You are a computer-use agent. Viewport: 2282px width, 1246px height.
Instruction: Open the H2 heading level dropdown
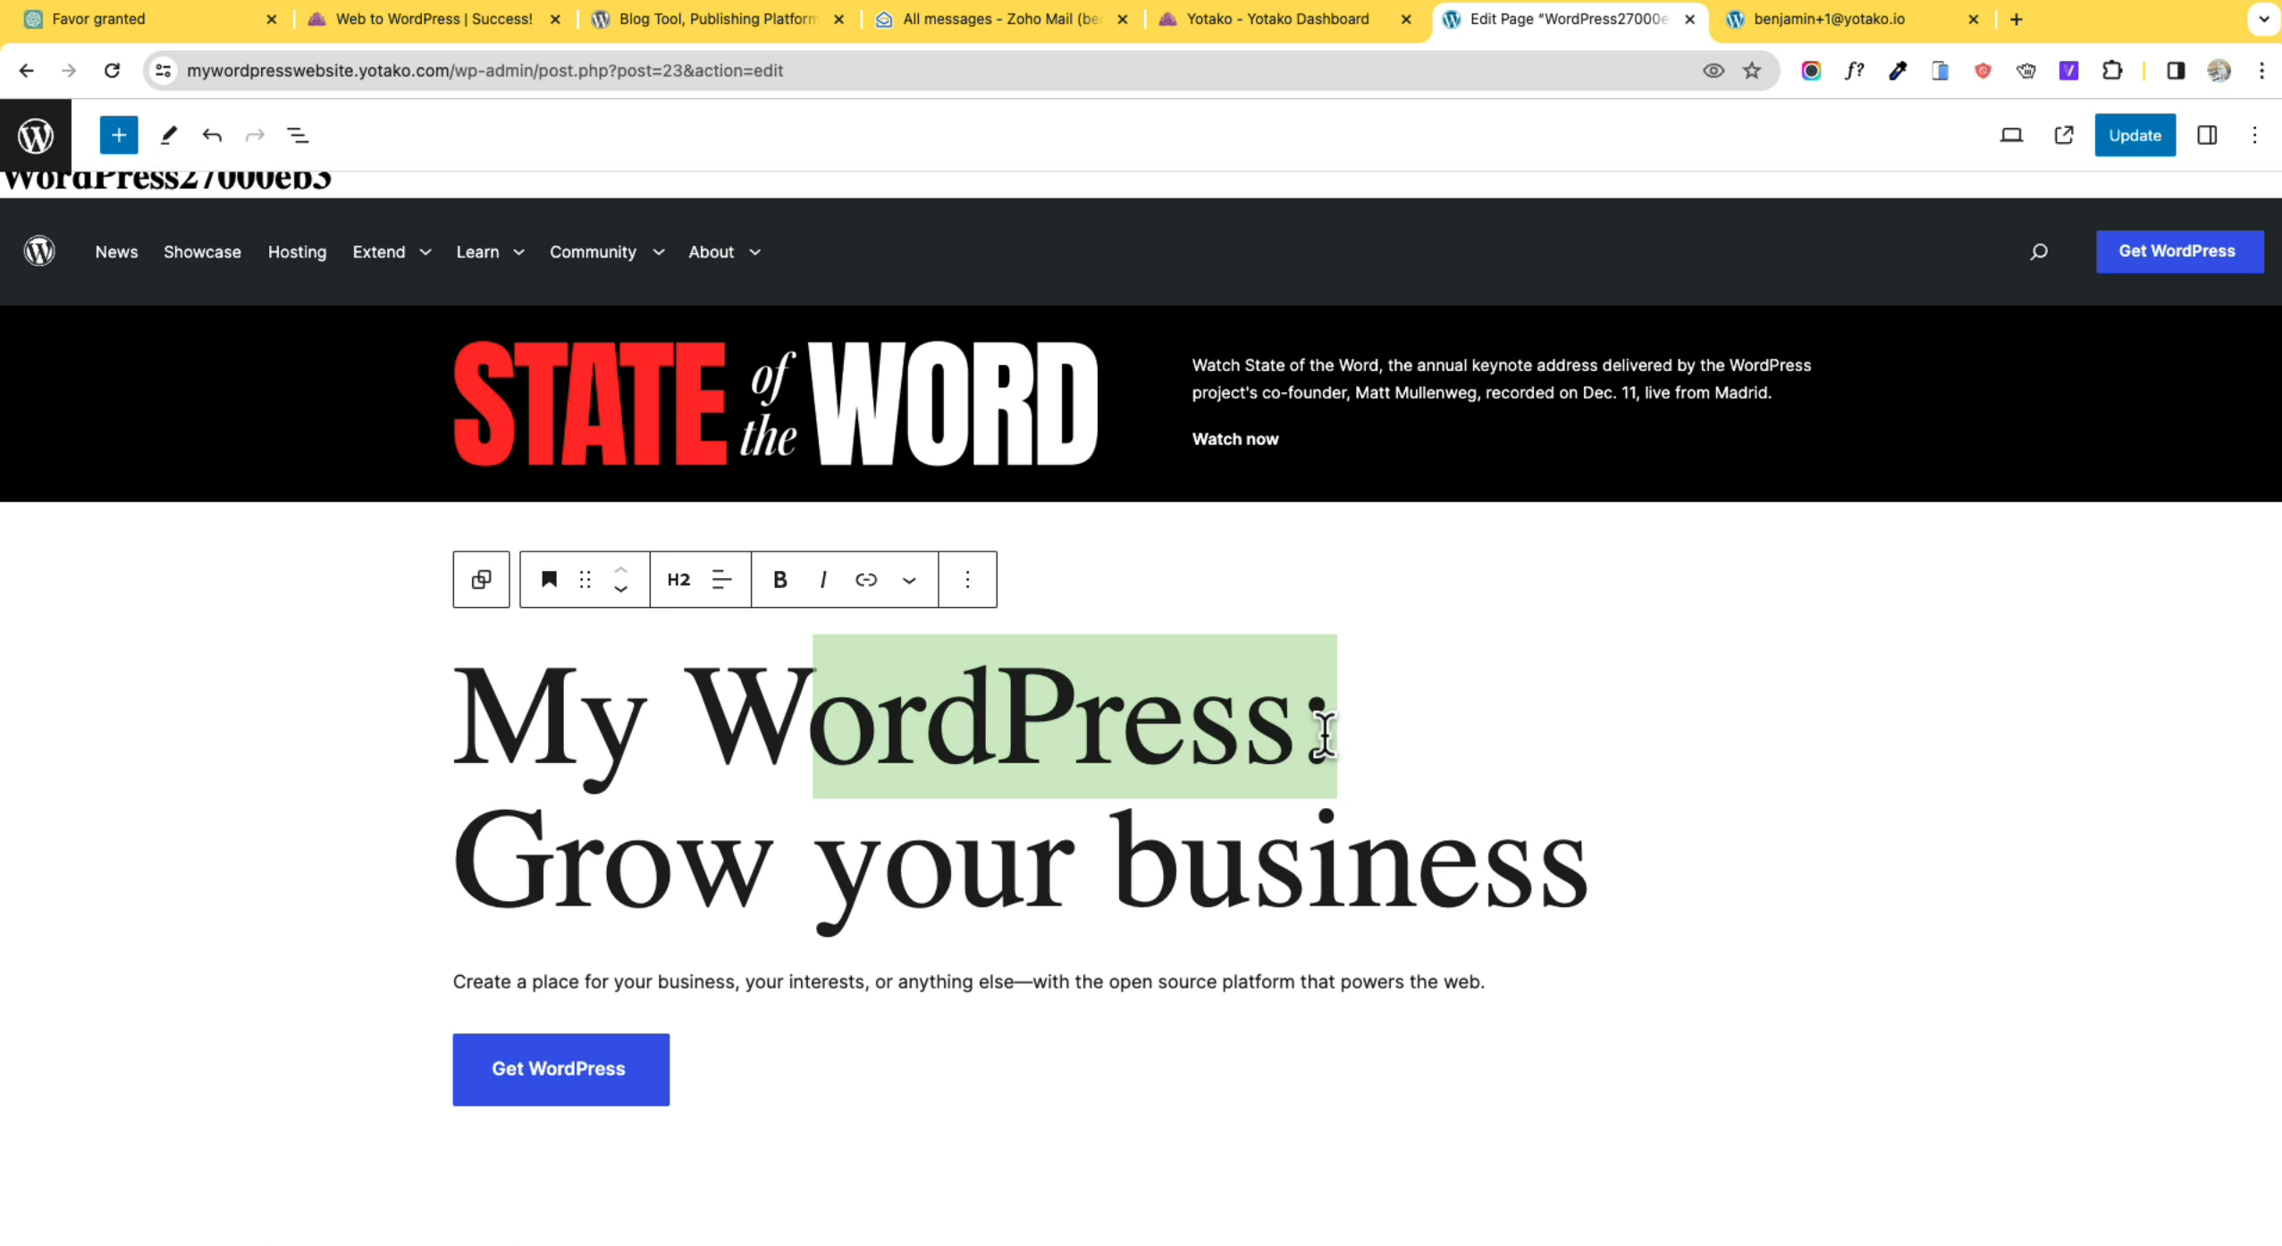(x=678, y=579)
